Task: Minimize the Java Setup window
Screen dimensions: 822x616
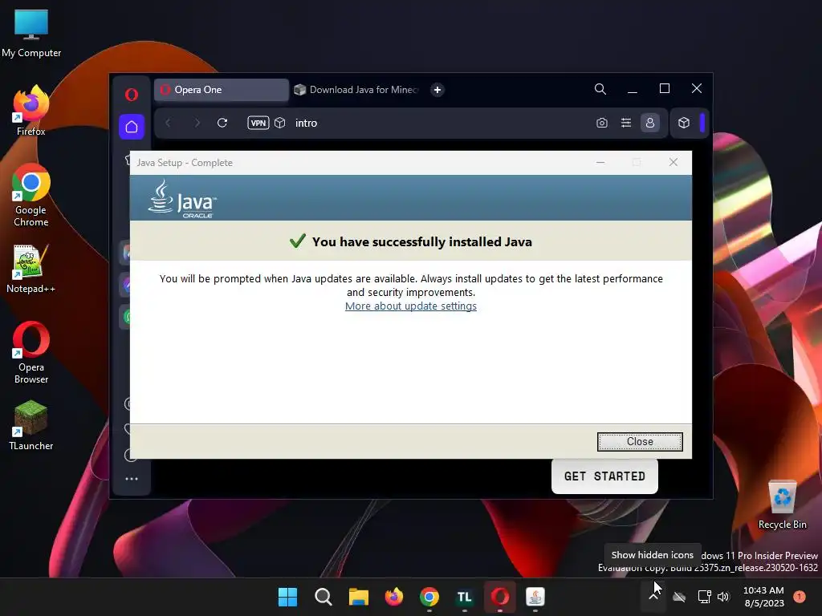Action: pos(600,162)
